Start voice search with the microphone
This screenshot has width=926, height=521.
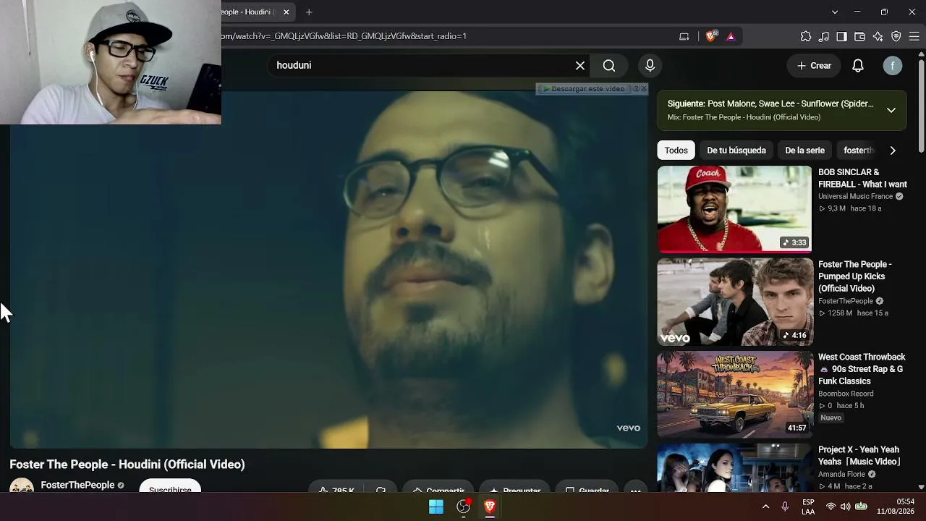(x=650, y=66)
